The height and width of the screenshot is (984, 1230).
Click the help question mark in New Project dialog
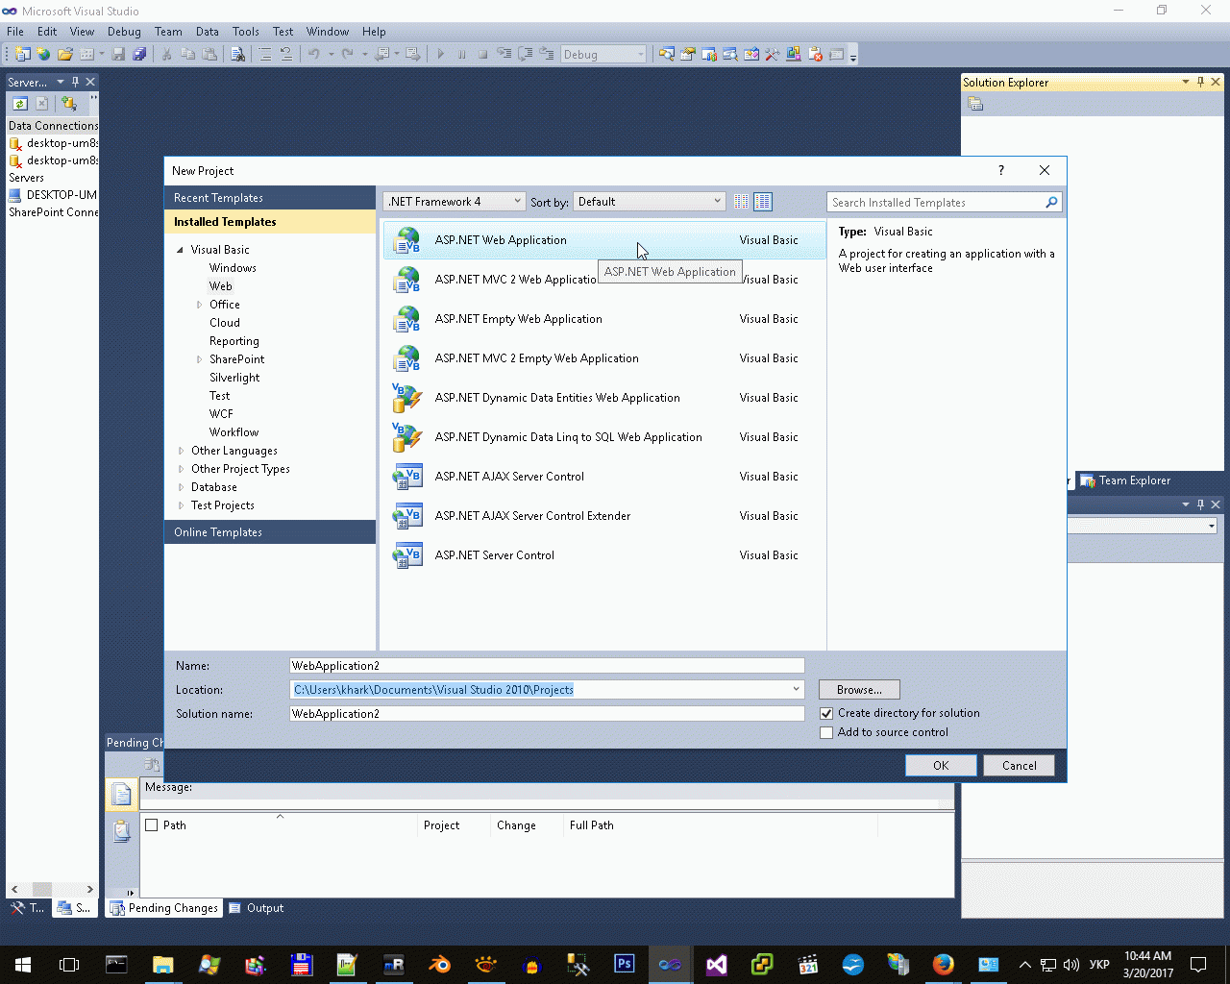click(x=1000, y=170)
